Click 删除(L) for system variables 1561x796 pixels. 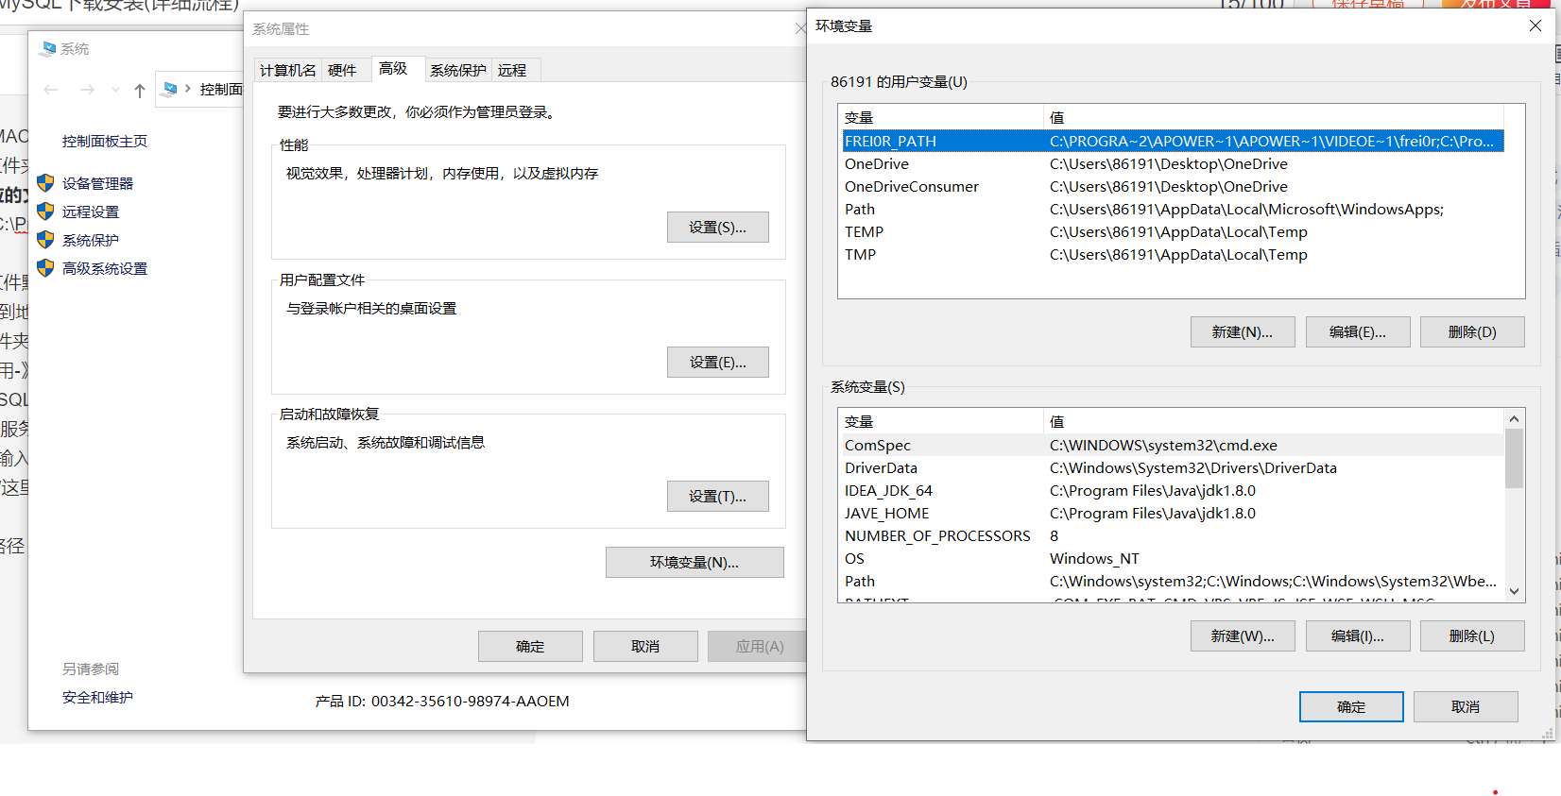click(x=1472, y=636)
